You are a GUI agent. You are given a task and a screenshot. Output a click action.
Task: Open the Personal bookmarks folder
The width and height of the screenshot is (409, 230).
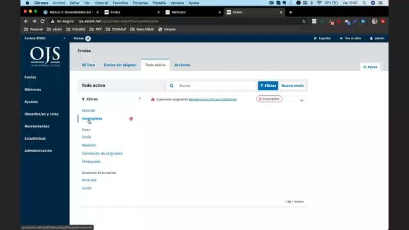point(33,29)
